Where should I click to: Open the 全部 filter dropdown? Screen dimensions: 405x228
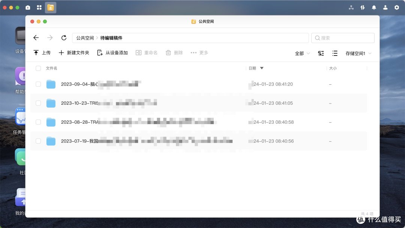[x=302, y=54]
